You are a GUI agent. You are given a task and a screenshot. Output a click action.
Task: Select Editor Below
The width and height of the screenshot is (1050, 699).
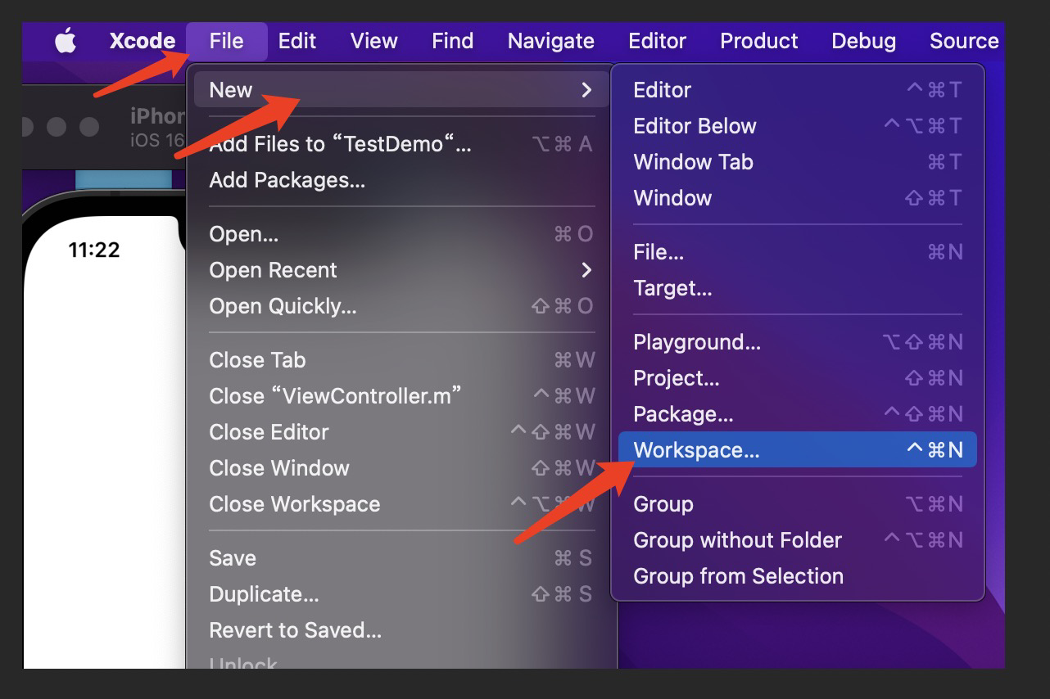(x=798, y=126)
